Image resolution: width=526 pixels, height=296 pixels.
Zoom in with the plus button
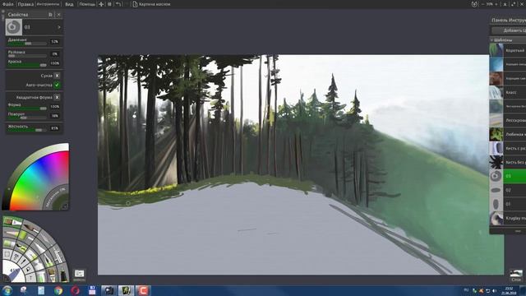[496, 4]
